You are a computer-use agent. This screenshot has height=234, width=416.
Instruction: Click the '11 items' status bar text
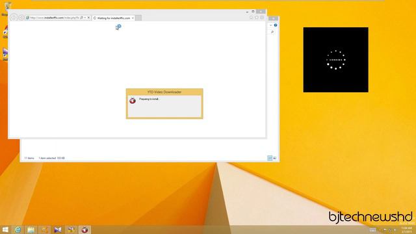pyautogui.click(x=29, y=158)
